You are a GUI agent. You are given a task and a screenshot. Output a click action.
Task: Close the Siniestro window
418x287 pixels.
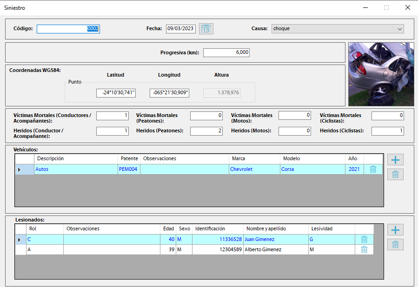coord(407,7)
